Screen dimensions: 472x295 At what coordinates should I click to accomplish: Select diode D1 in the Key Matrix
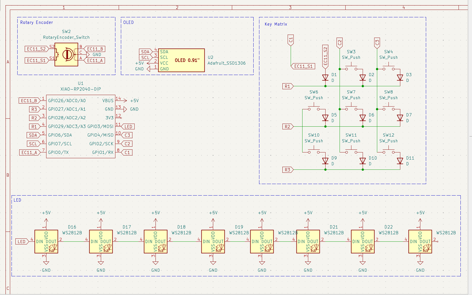[x=325, y=78]
